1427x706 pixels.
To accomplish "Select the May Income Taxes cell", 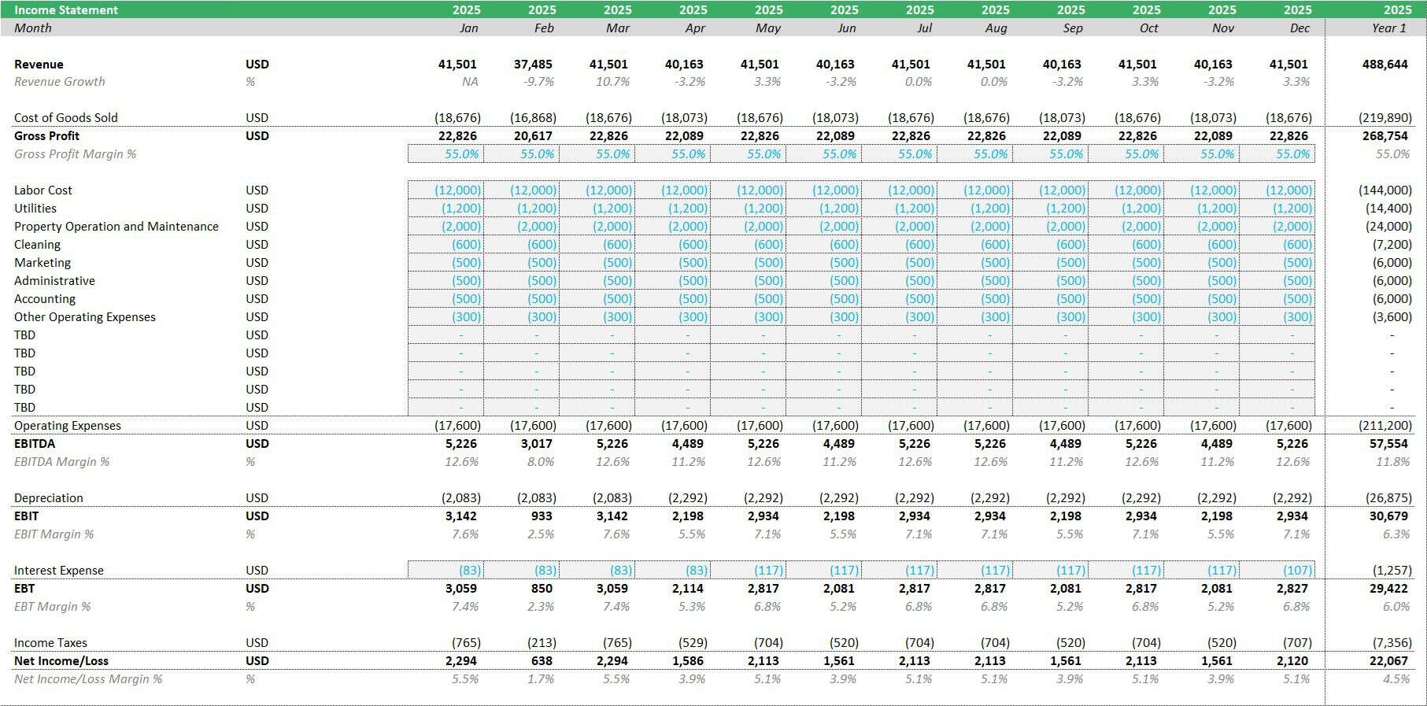I will pos(767,643).
